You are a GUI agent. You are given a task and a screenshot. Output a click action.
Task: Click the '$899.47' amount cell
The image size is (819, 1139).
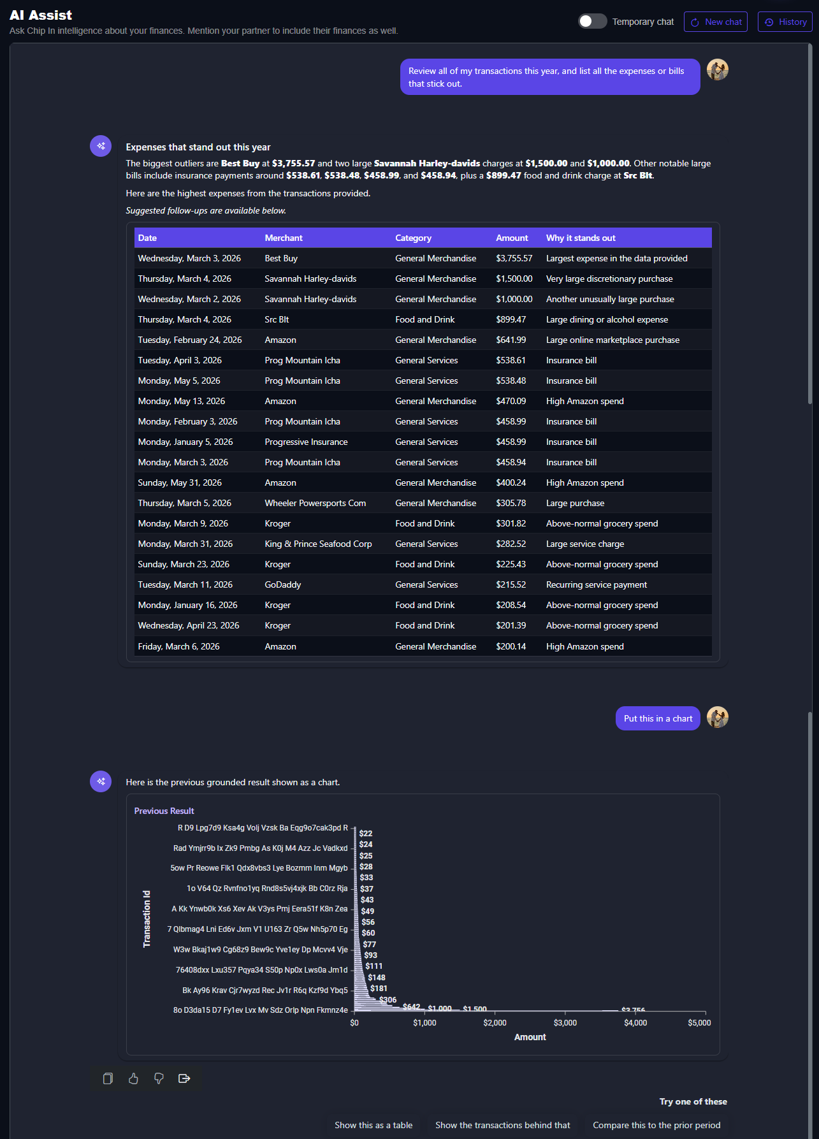point(511,319)
